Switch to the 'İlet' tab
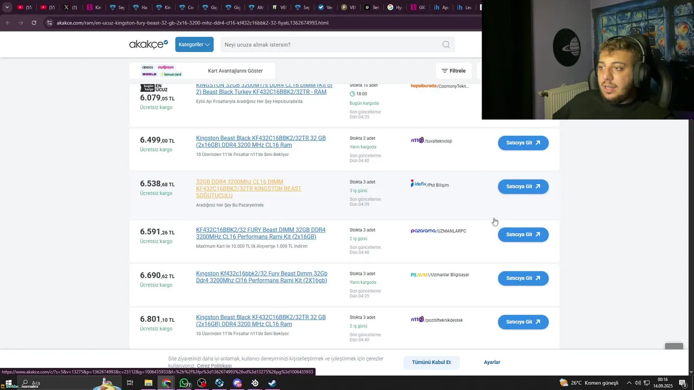 [371, 8]
